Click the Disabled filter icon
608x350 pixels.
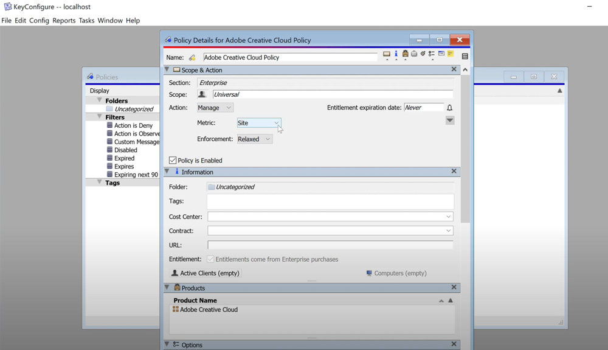pyautogui.click(x=109, y=150)
